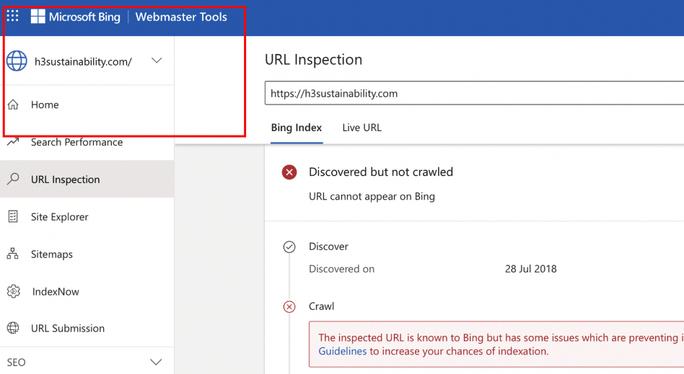This screenshot has width=684, height=374.
Task: Click the SEO section label
Action: point(16,362)
